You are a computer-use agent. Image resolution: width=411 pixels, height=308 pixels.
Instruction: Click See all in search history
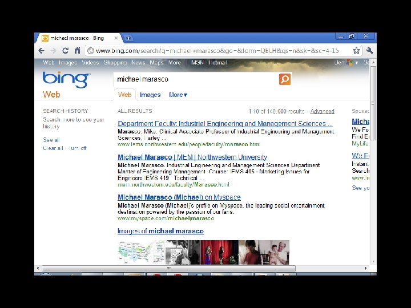coord(51,140)
